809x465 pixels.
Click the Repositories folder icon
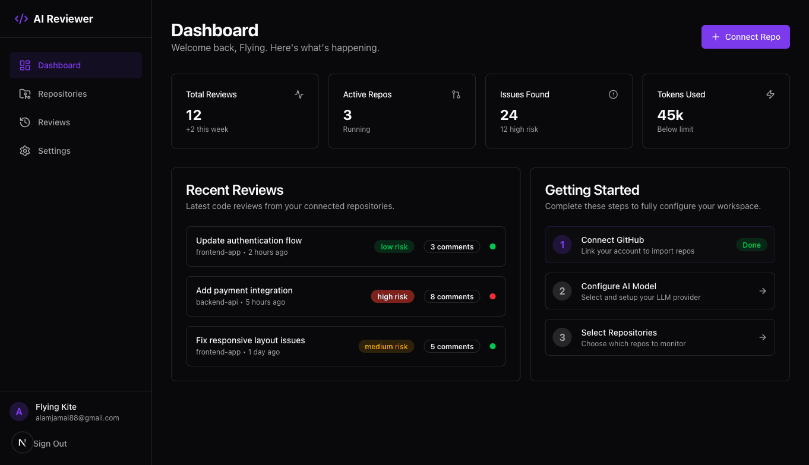click(x=25, y=94)
